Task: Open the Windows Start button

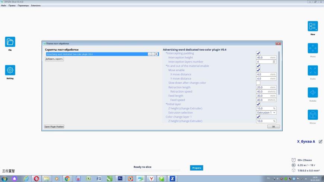Action: click(x=4, y=179)
